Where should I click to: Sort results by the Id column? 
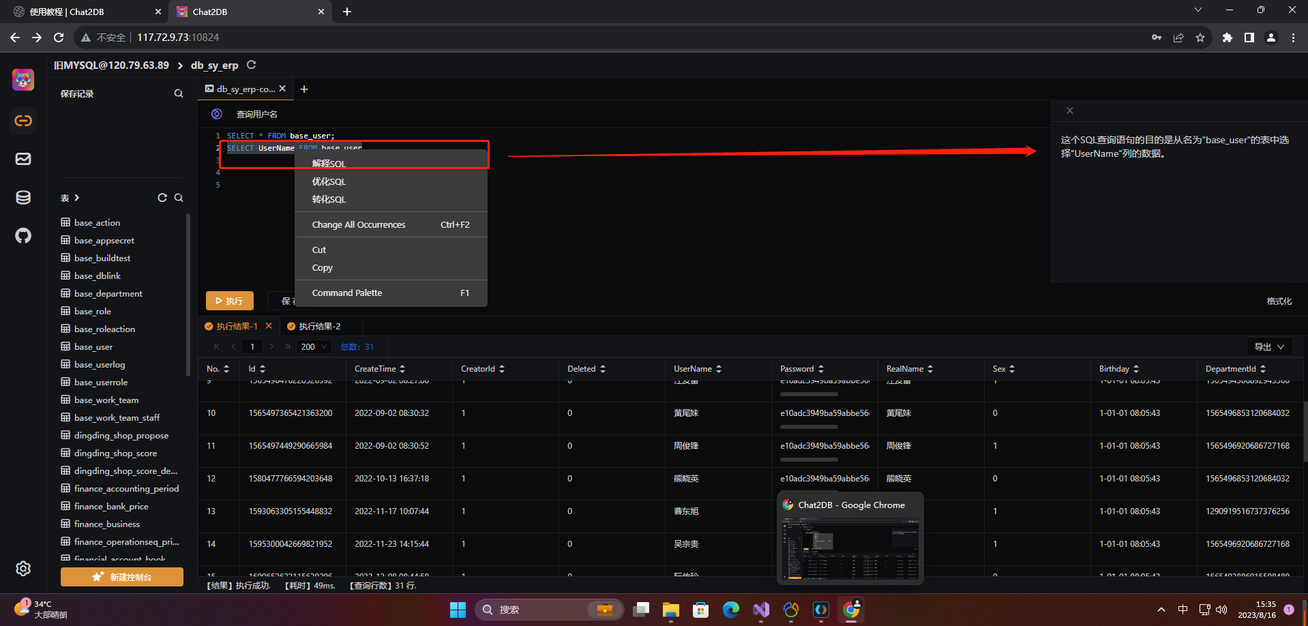[263, 369]
